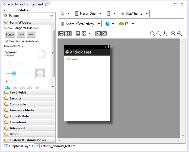Click the Hello world! text in preview
This screenshot has height=152, width=189.
click(72, 59)
